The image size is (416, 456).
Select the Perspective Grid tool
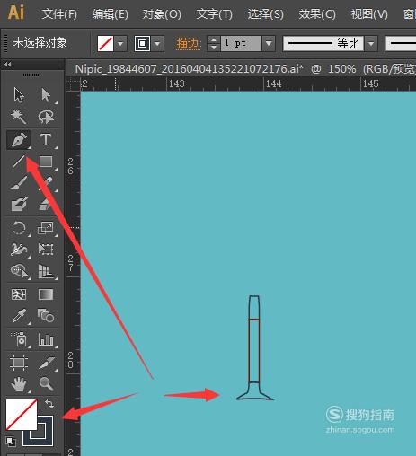pyautogui.click(x=46, y=271)
